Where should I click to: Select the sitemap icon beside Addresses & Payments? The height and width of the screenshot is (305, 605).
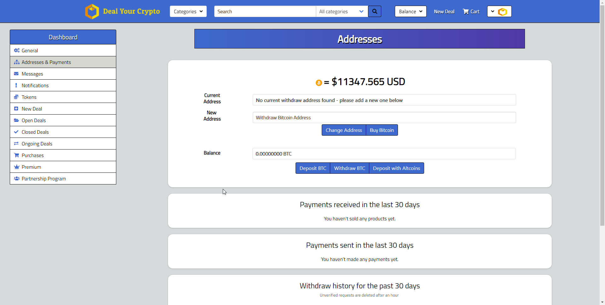pyautogui.click(x=16, y=62)
